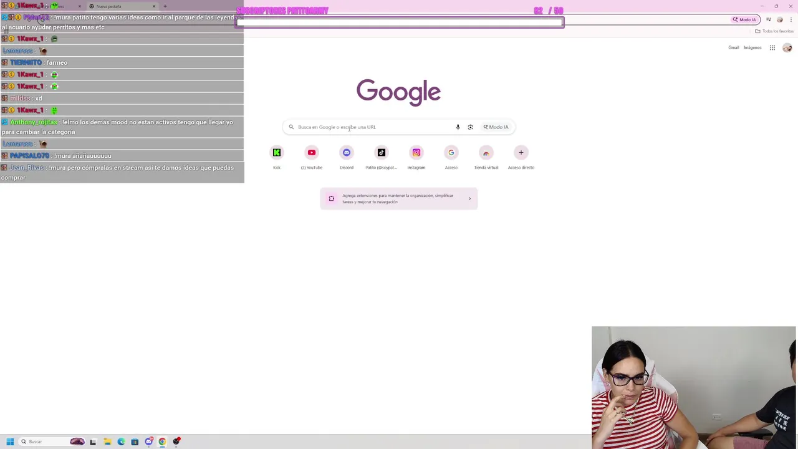Open Task View on the taskbar
Screen dimensions: 798x449
pyautogui.click(x=93, y=442)
